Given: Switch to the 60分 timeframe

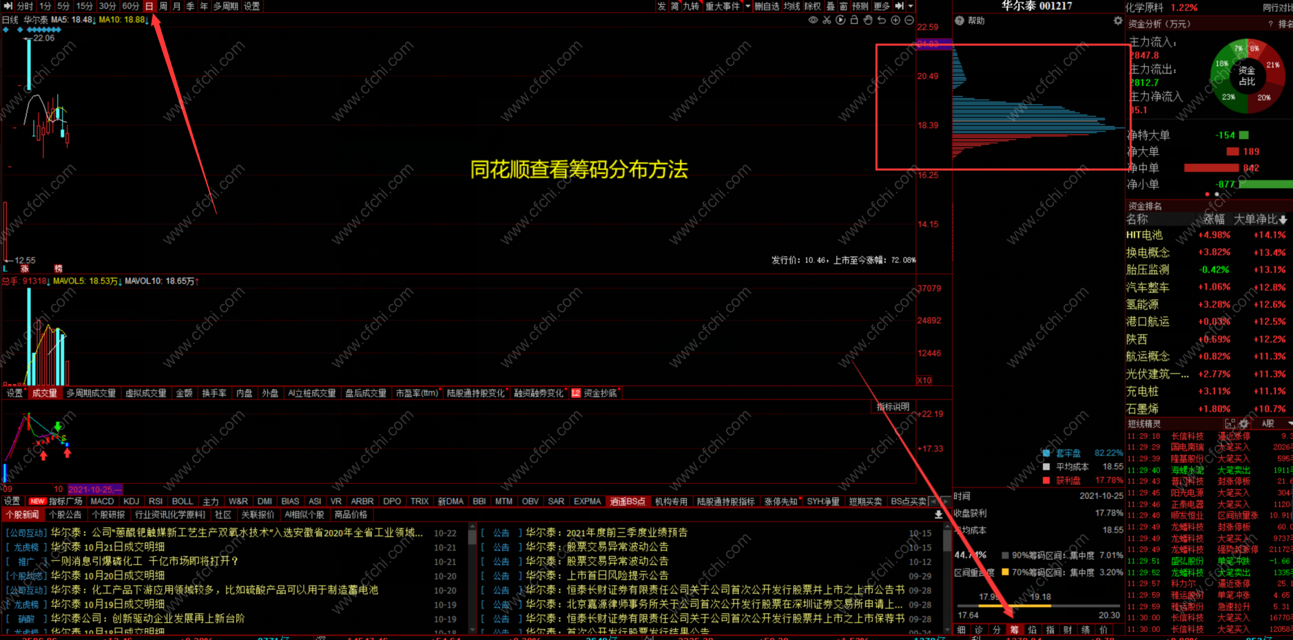Looking at the screenshot, I should 131,6.
